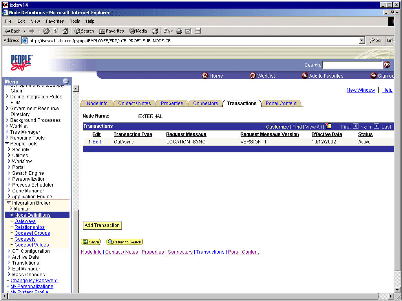The image size is (402, 301).
Task: Download the Transactions grid to spreadsheet
Action: point(328,127)
